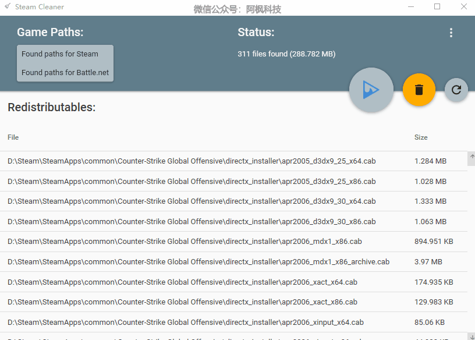Screen dimensions: 475x340
Task: Select the apr2005_d3dx9_25_x86.cab row
Action: click(233, 181)
